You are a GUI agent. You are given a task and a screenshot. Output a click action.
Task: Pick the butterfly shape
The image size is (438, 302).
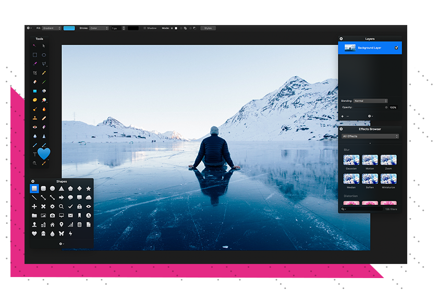click(x=62, y=233)
